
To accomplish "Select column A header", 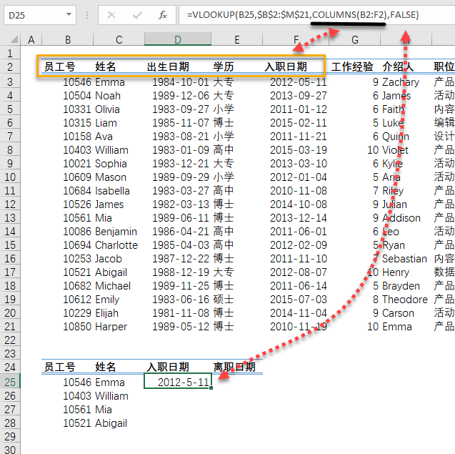I will point(31,39).
